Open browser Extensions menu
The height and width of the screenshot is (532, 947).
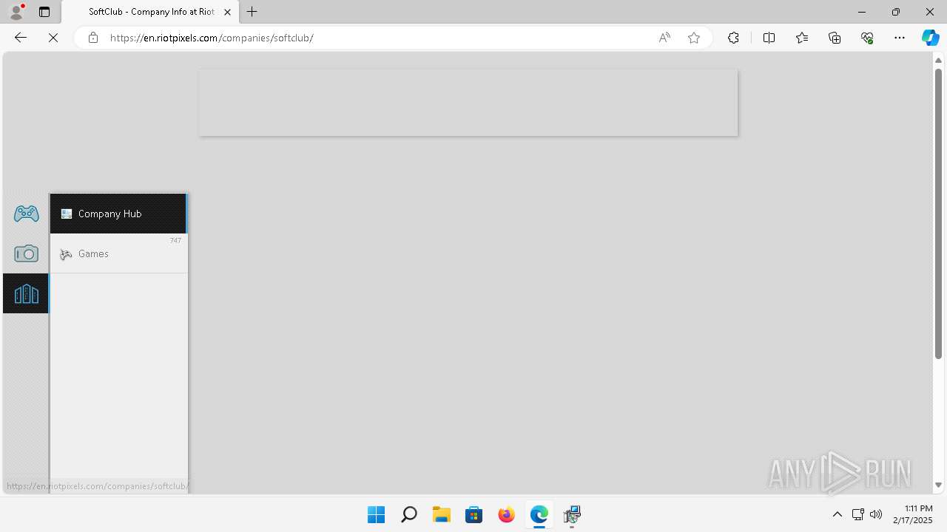(733, 38)
